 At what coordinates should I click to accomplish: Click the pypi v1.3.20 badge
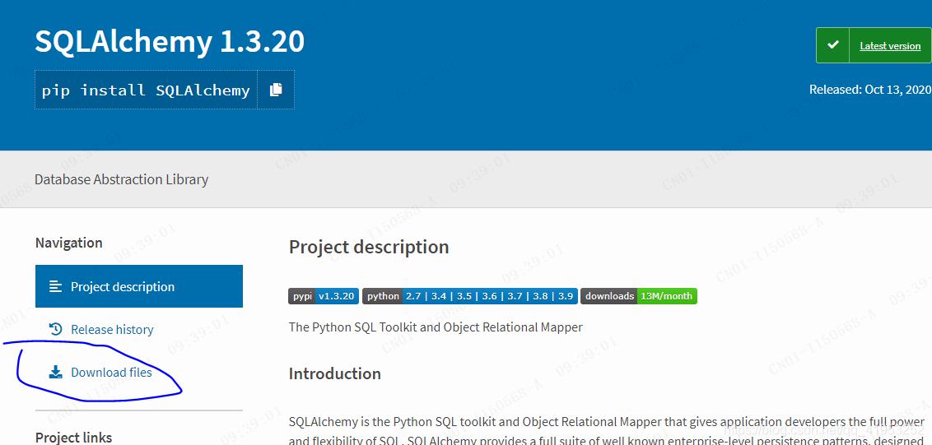pyautogui.click(x=324, y=296)
